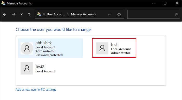Click Add a new user in PC settings

click(36, 90)
